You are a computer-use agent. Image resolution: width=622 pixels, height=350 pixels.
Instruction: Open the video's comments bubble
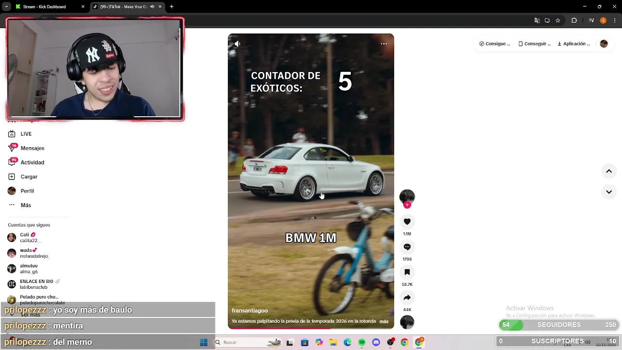407,247
